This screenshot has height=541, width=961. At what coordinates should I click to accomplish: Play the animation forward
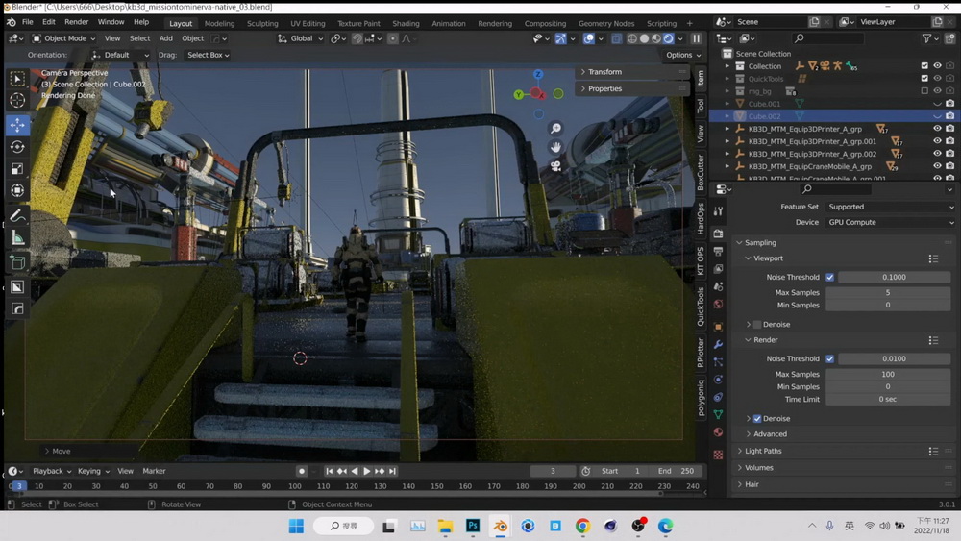point(366,471)
